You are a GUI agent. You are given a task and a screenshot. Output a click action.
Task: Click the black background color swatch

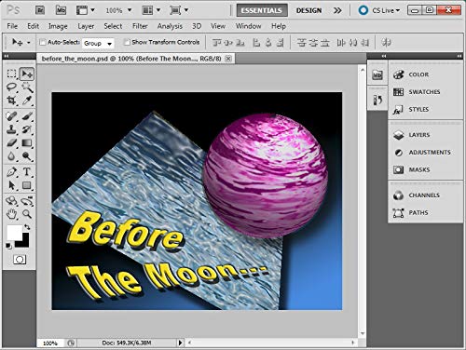pos(25,243)
